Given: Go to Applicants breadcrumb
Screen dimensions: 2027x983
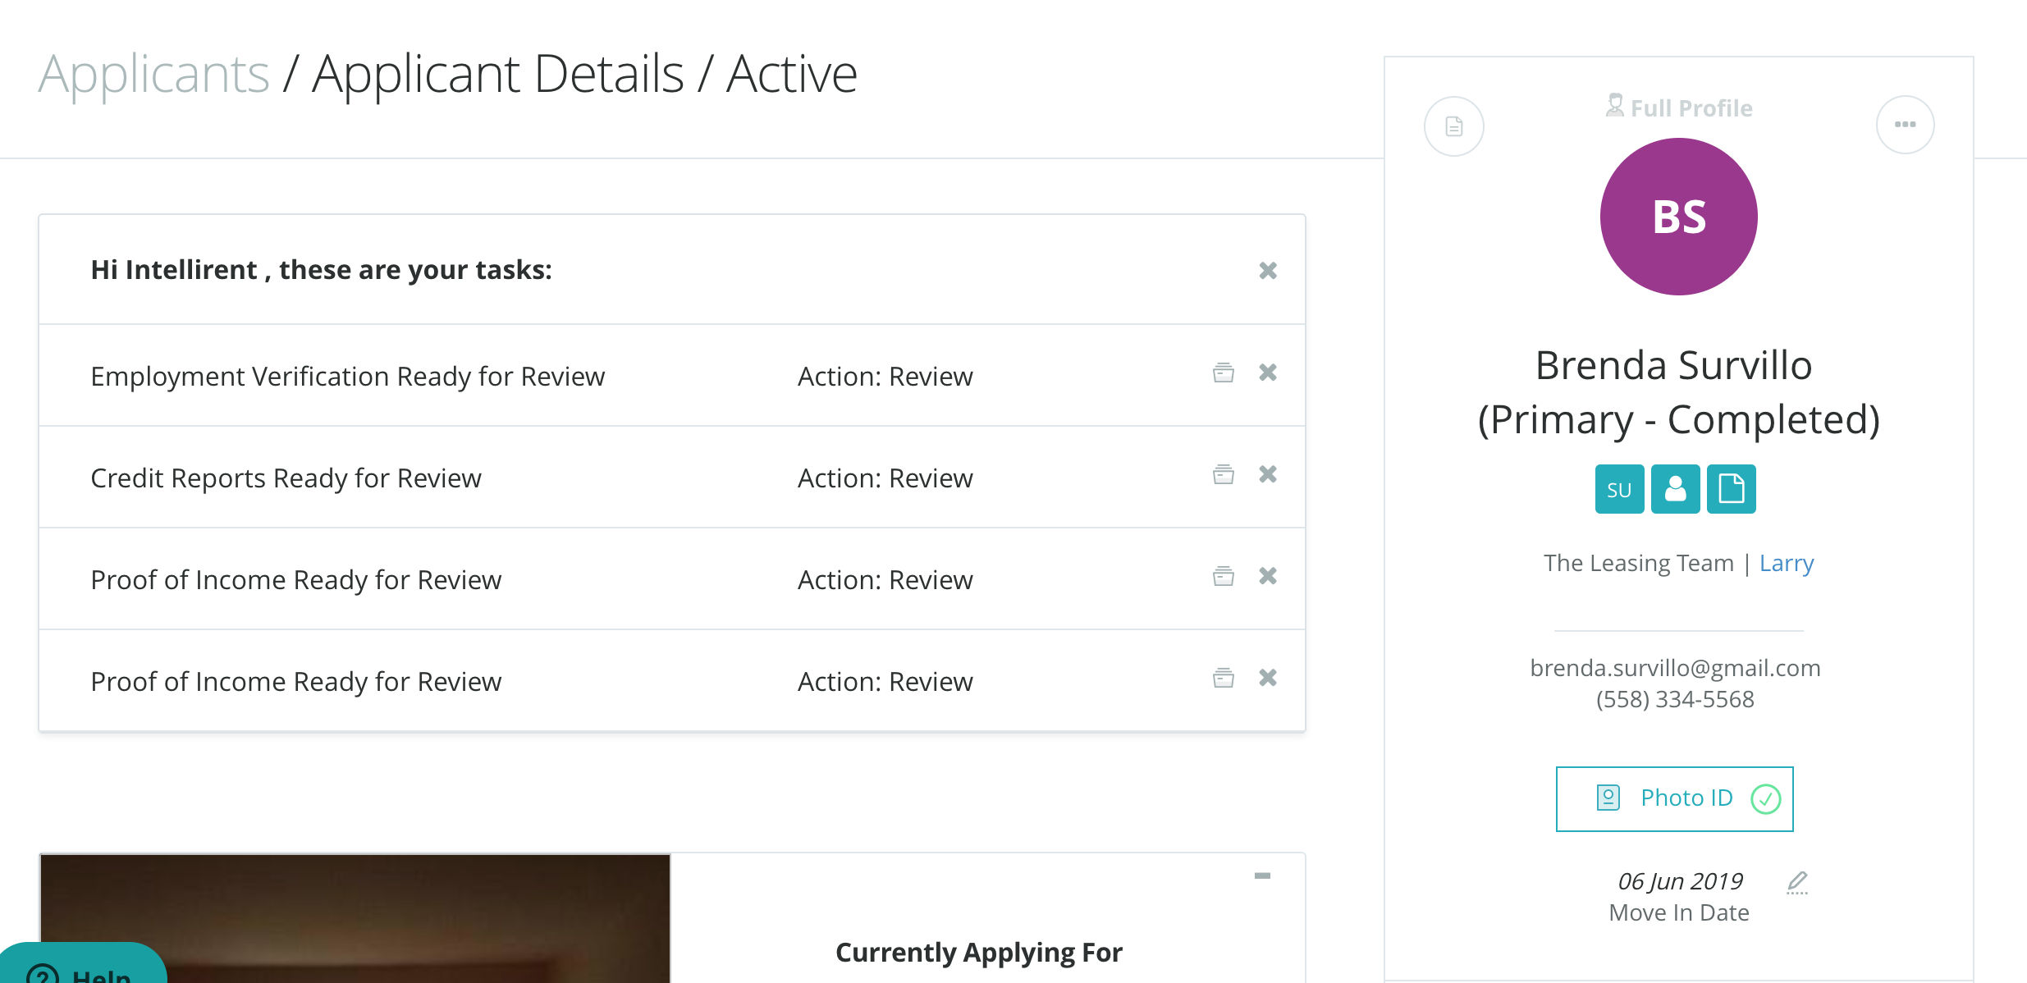Looking at the screenshot, I should point(153,74).
